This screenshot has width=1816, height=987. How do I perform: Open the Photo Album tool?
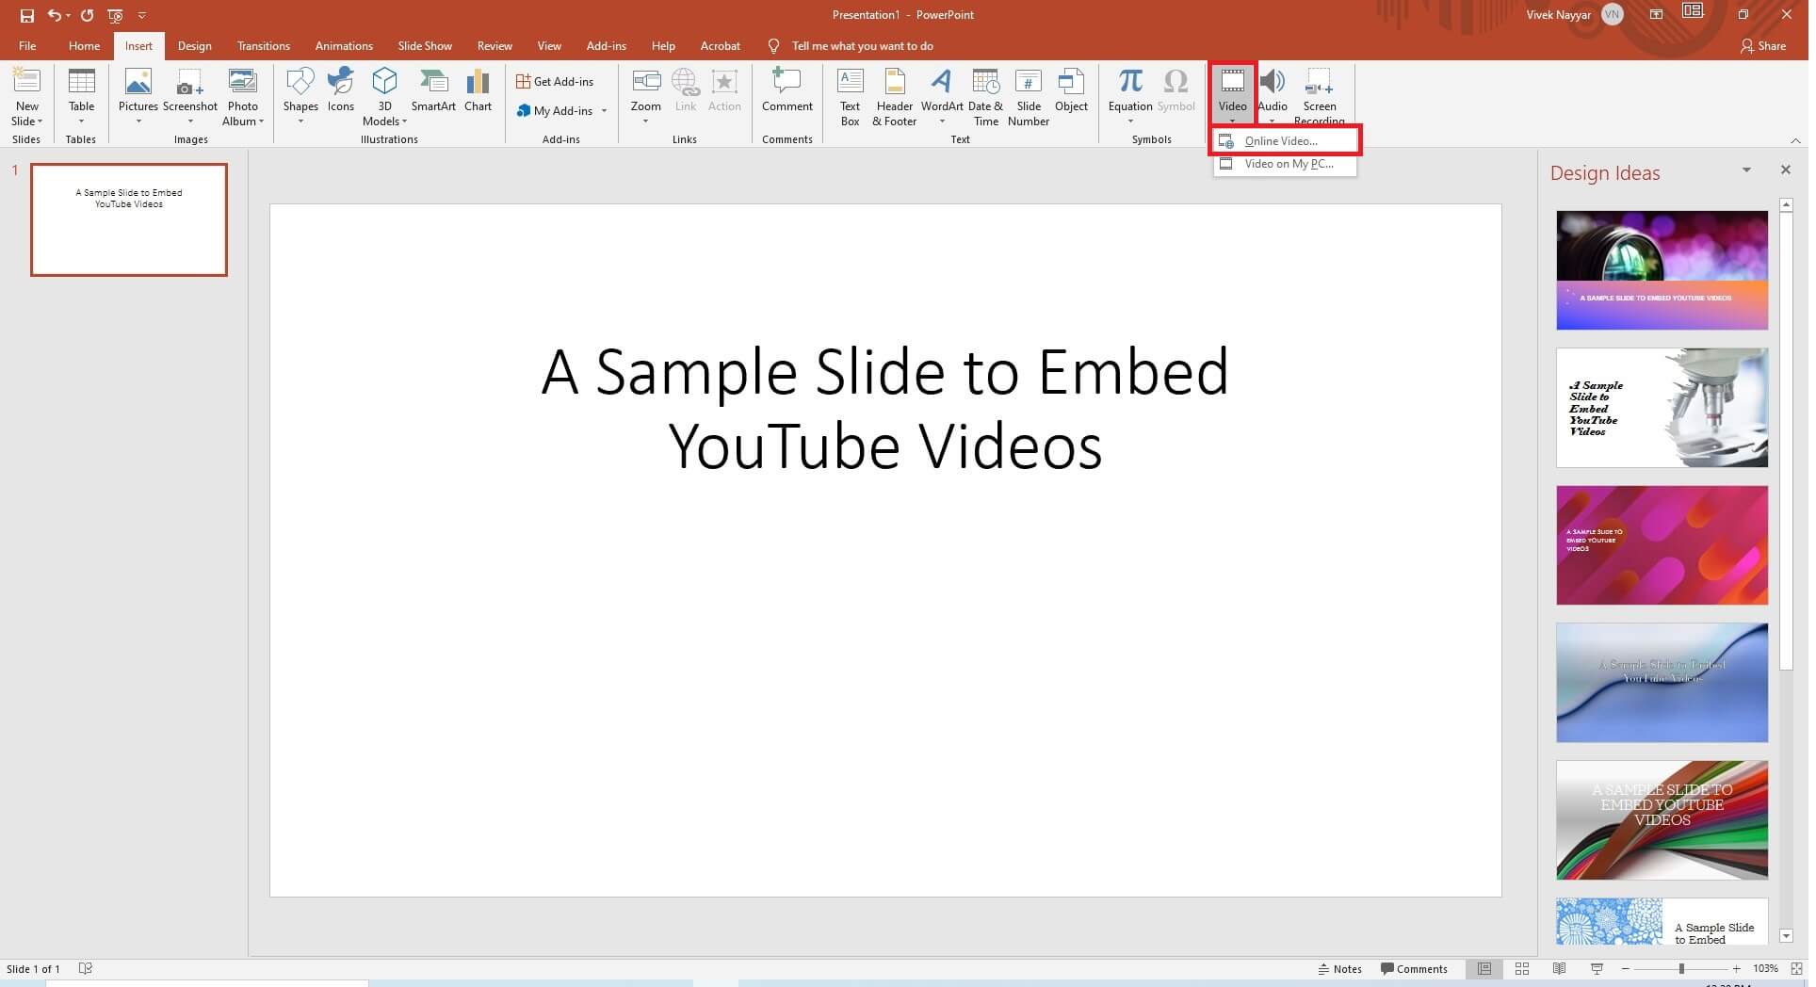point(243,97)
